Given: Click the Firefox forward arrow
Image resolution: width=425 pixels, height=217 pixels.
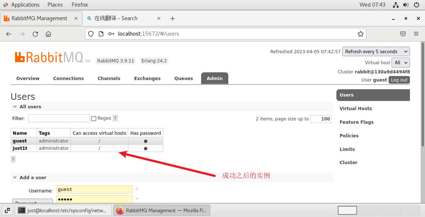Looking at the screenshot, I should pyautogui.click(x=22, y=34).
